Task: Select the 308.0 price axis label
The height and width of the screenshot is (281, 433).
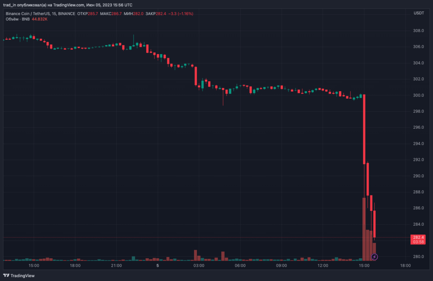Action: pos(418,31)
